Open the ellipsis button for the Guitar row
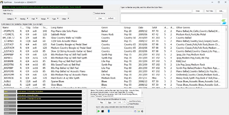Screen dimensions: 229x115 point(84,102)
